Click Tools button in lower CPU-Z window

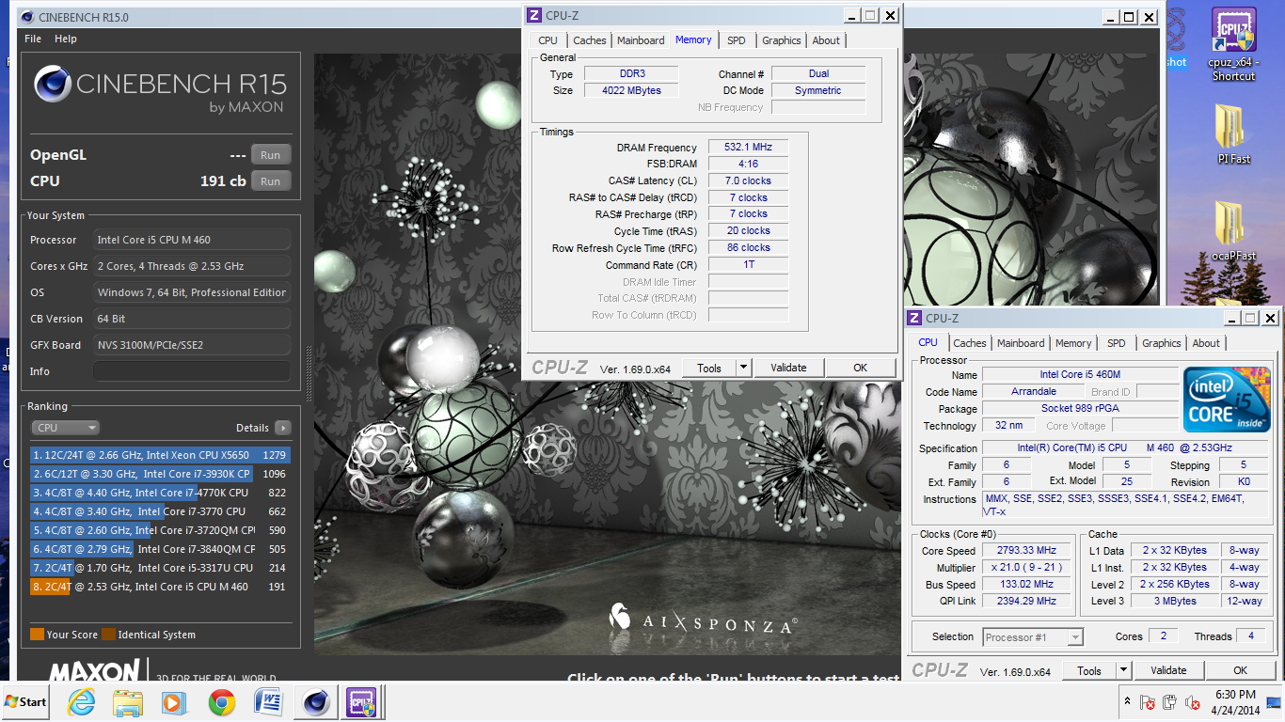click(1089, 670)
